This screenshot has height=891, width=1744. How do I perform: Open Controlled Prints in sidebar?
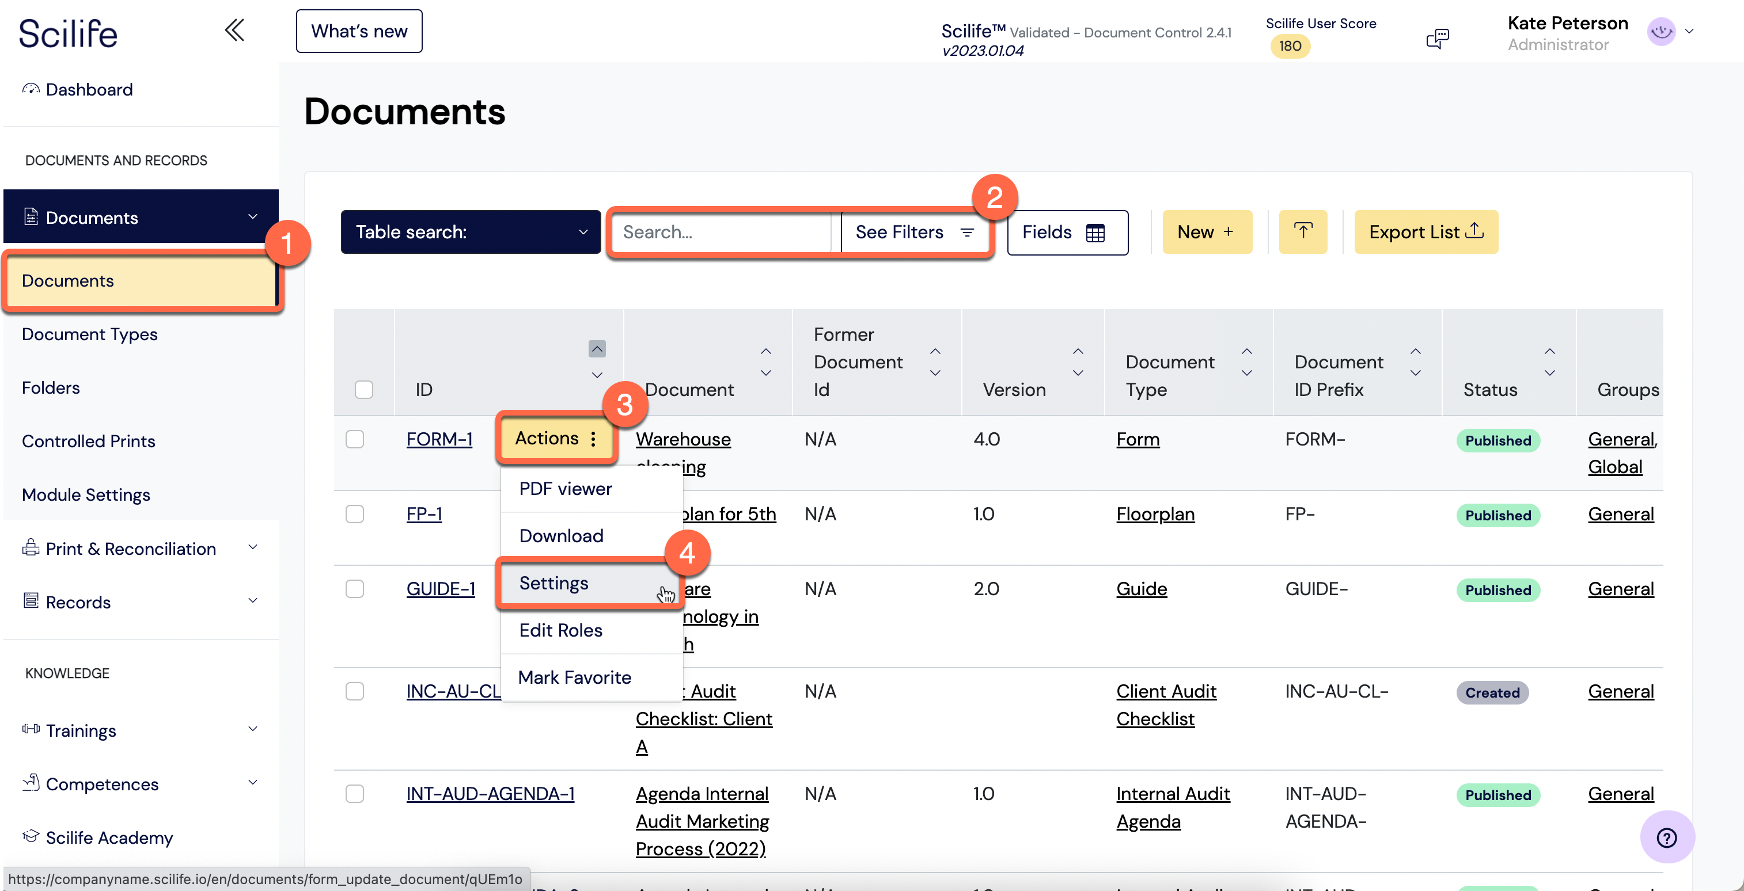coord(89,441)
